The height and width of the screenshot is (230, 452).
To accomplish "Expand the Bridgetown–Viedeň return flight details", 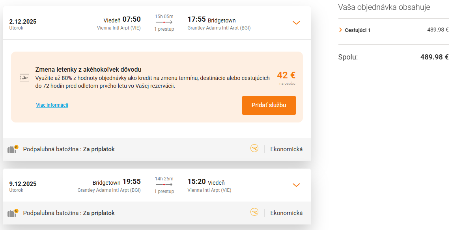I will (296, 185).
